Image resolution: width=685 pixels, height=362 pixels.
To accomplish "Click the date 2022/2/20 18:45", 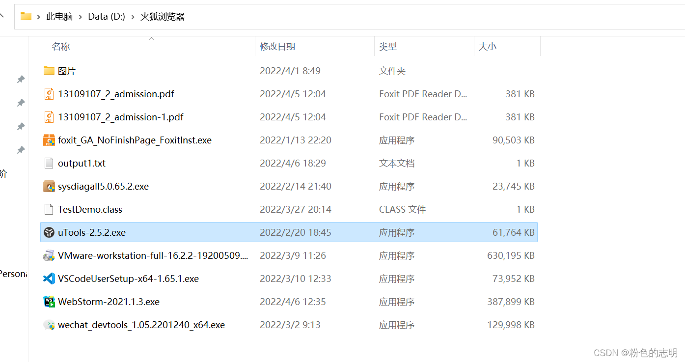I will (x=296, y=232).
